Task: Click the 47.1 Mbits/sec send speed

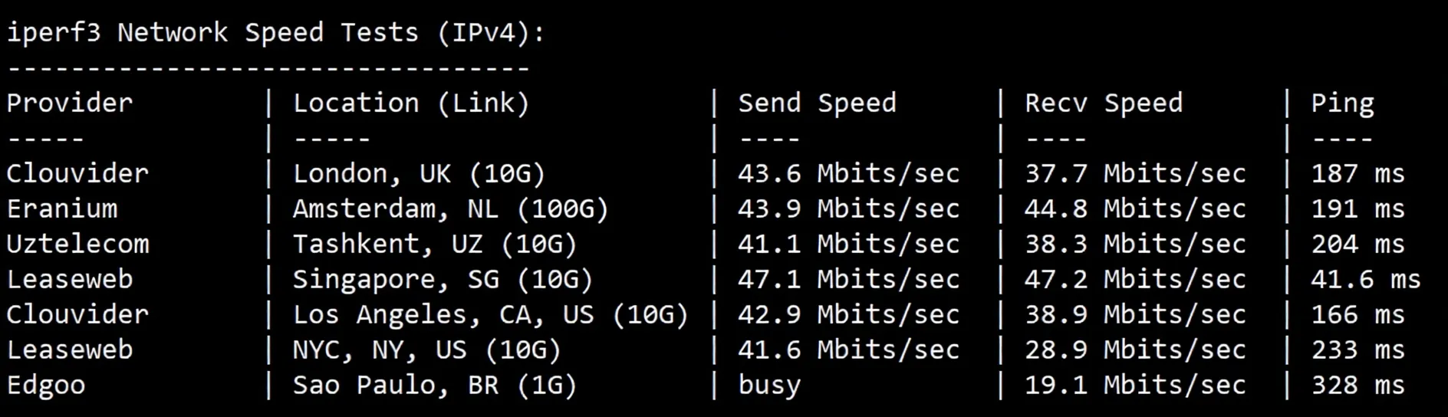Action: click(x=848, y=279)
